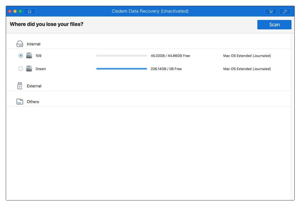This screenshot has width=301, height=207.
Task: Click the 109 volume name
Action: coord(38,56)
